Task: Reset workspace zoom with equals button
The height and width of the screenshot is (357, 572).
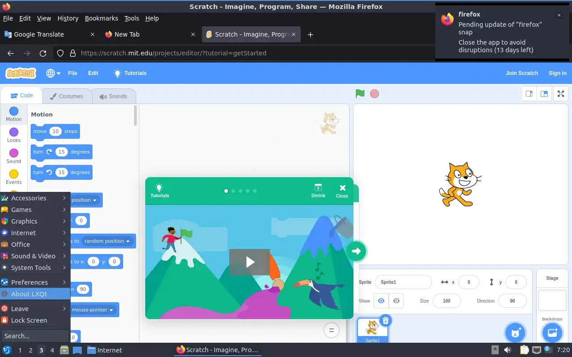Action: point(332,330)
